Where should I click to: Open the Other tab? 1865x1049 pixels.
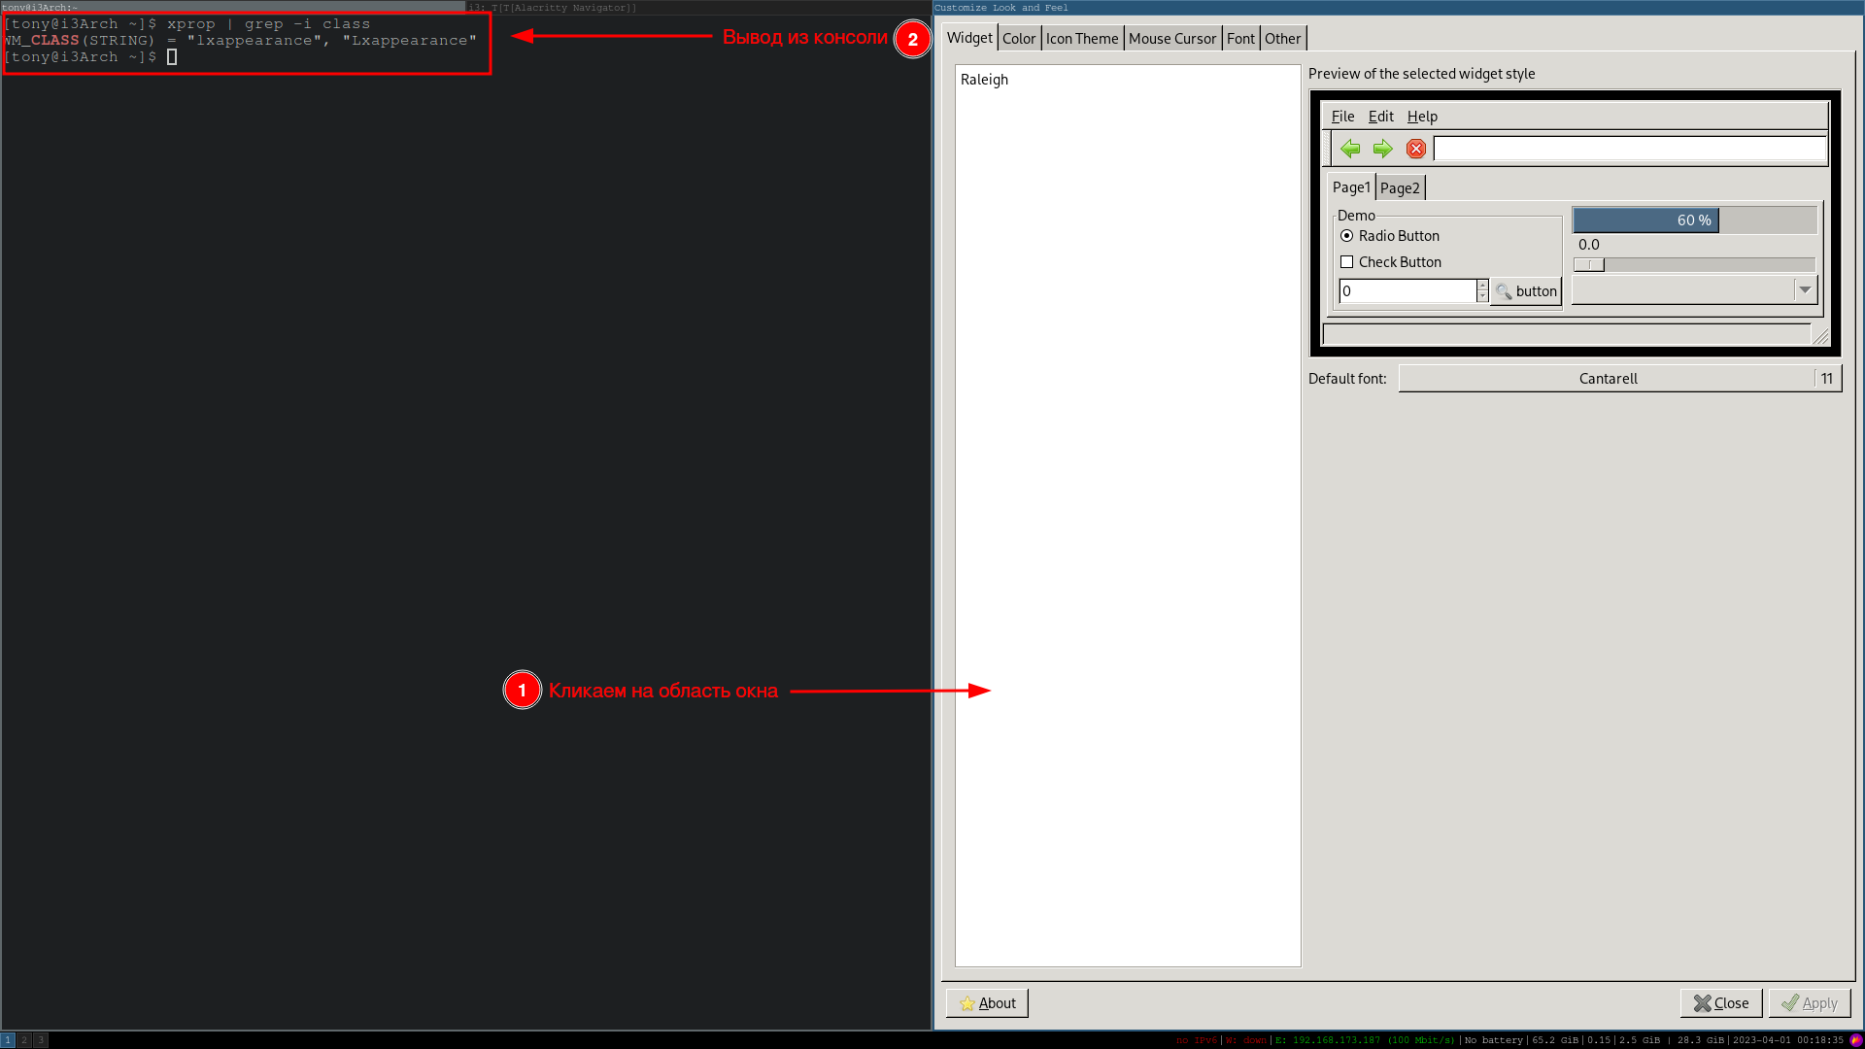tap(1282, 39)
